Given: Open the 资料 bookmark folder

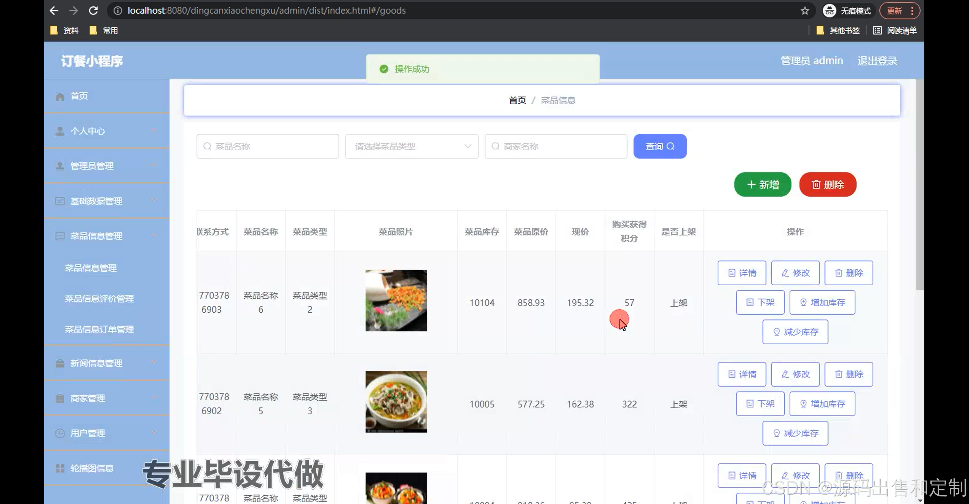Looking at the screenshot, I should (x=65, y=30).
